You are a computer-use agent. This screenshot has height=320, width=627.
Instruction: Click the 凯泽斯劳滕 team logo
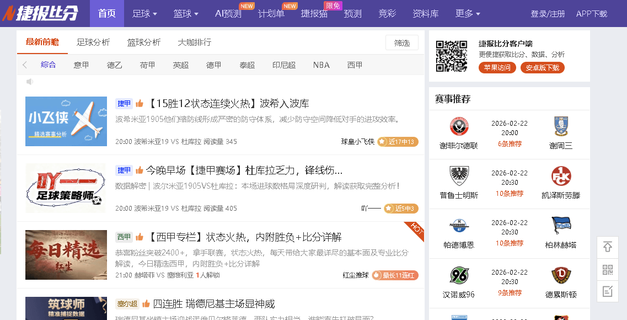pos(561,177)
